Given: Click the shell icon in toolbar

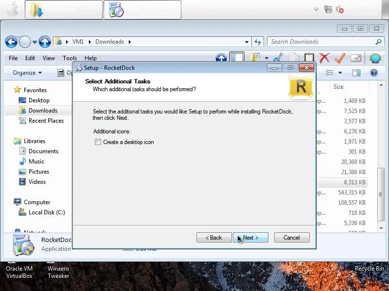Looking at the screenshot, I should pos(375,58).
